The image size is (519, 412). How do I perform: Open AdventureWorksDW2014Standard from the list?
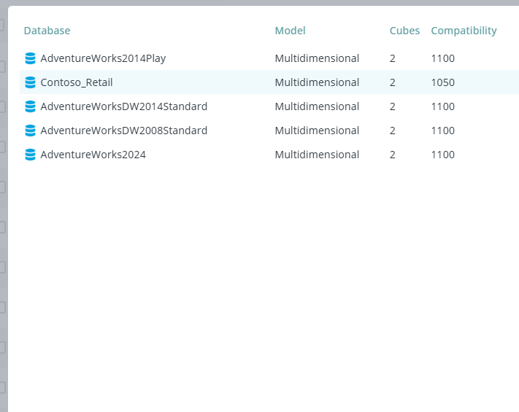click(x=124, y=106)
